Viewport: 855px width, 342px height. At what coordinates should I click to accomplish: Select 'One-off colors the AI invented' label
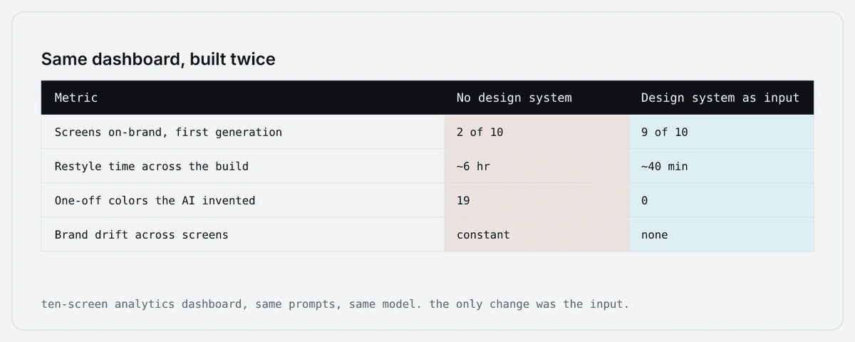(x=155, y=200)
